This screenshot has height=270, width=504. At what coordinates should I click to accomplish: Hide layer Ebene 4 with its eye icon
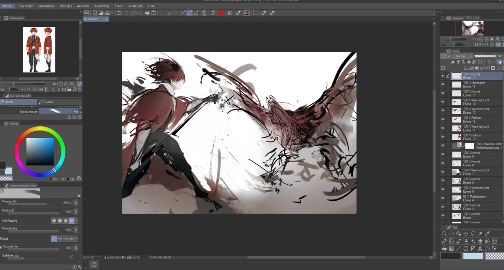(442, 198)
